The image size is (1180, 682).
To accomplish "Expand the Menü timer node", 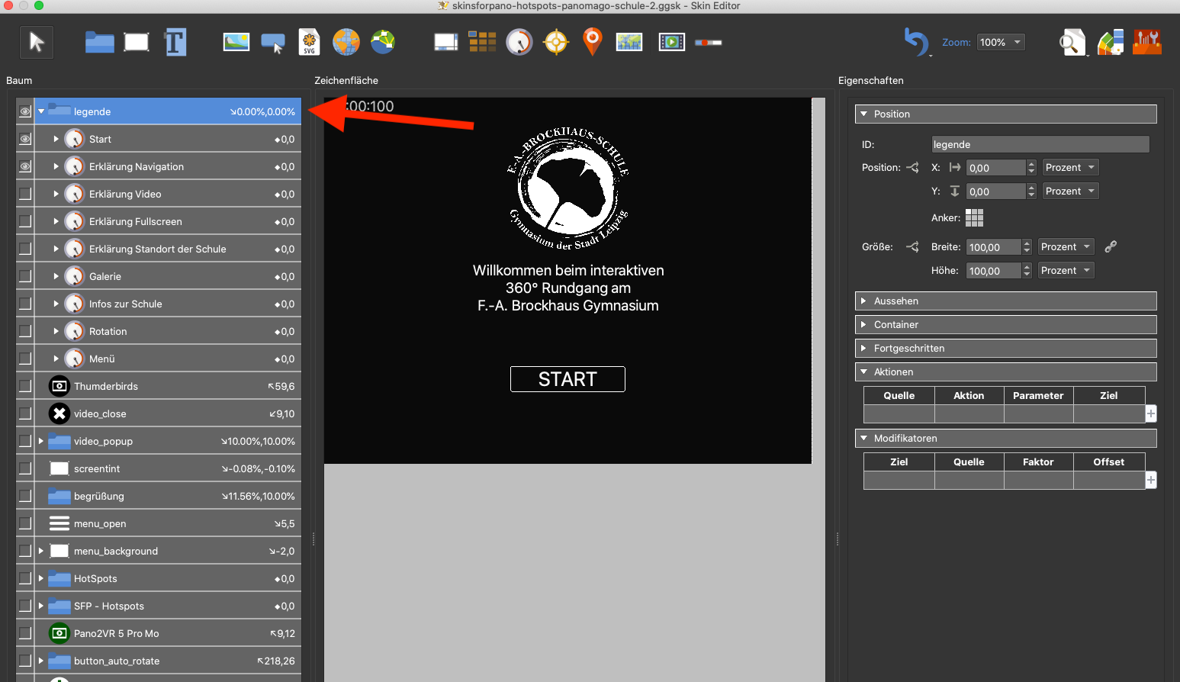I will click(56, 359).
